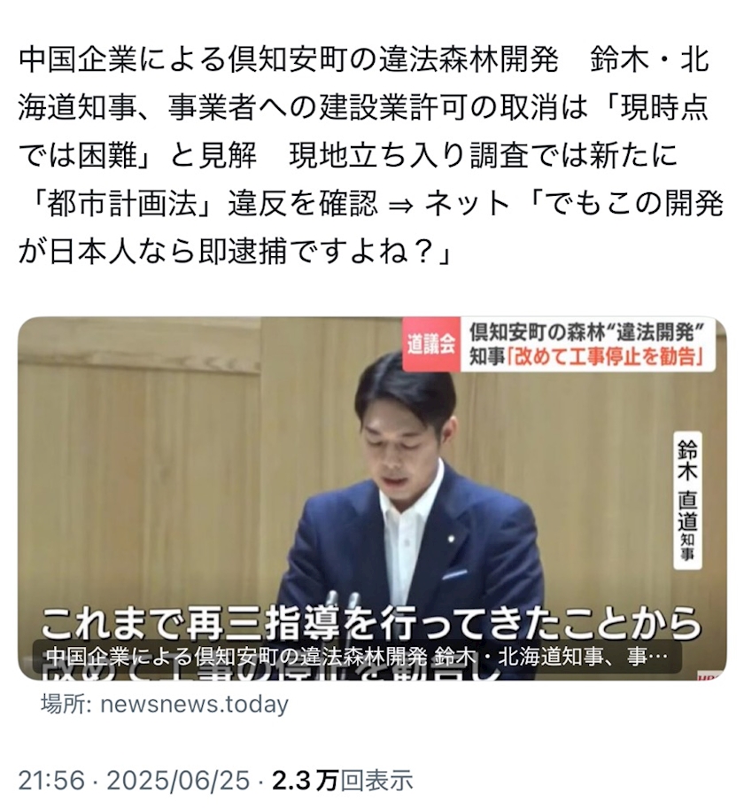Click the red 道議会 badge in the image
Viewport: 744px width, 810px height.
click(431, 345)
